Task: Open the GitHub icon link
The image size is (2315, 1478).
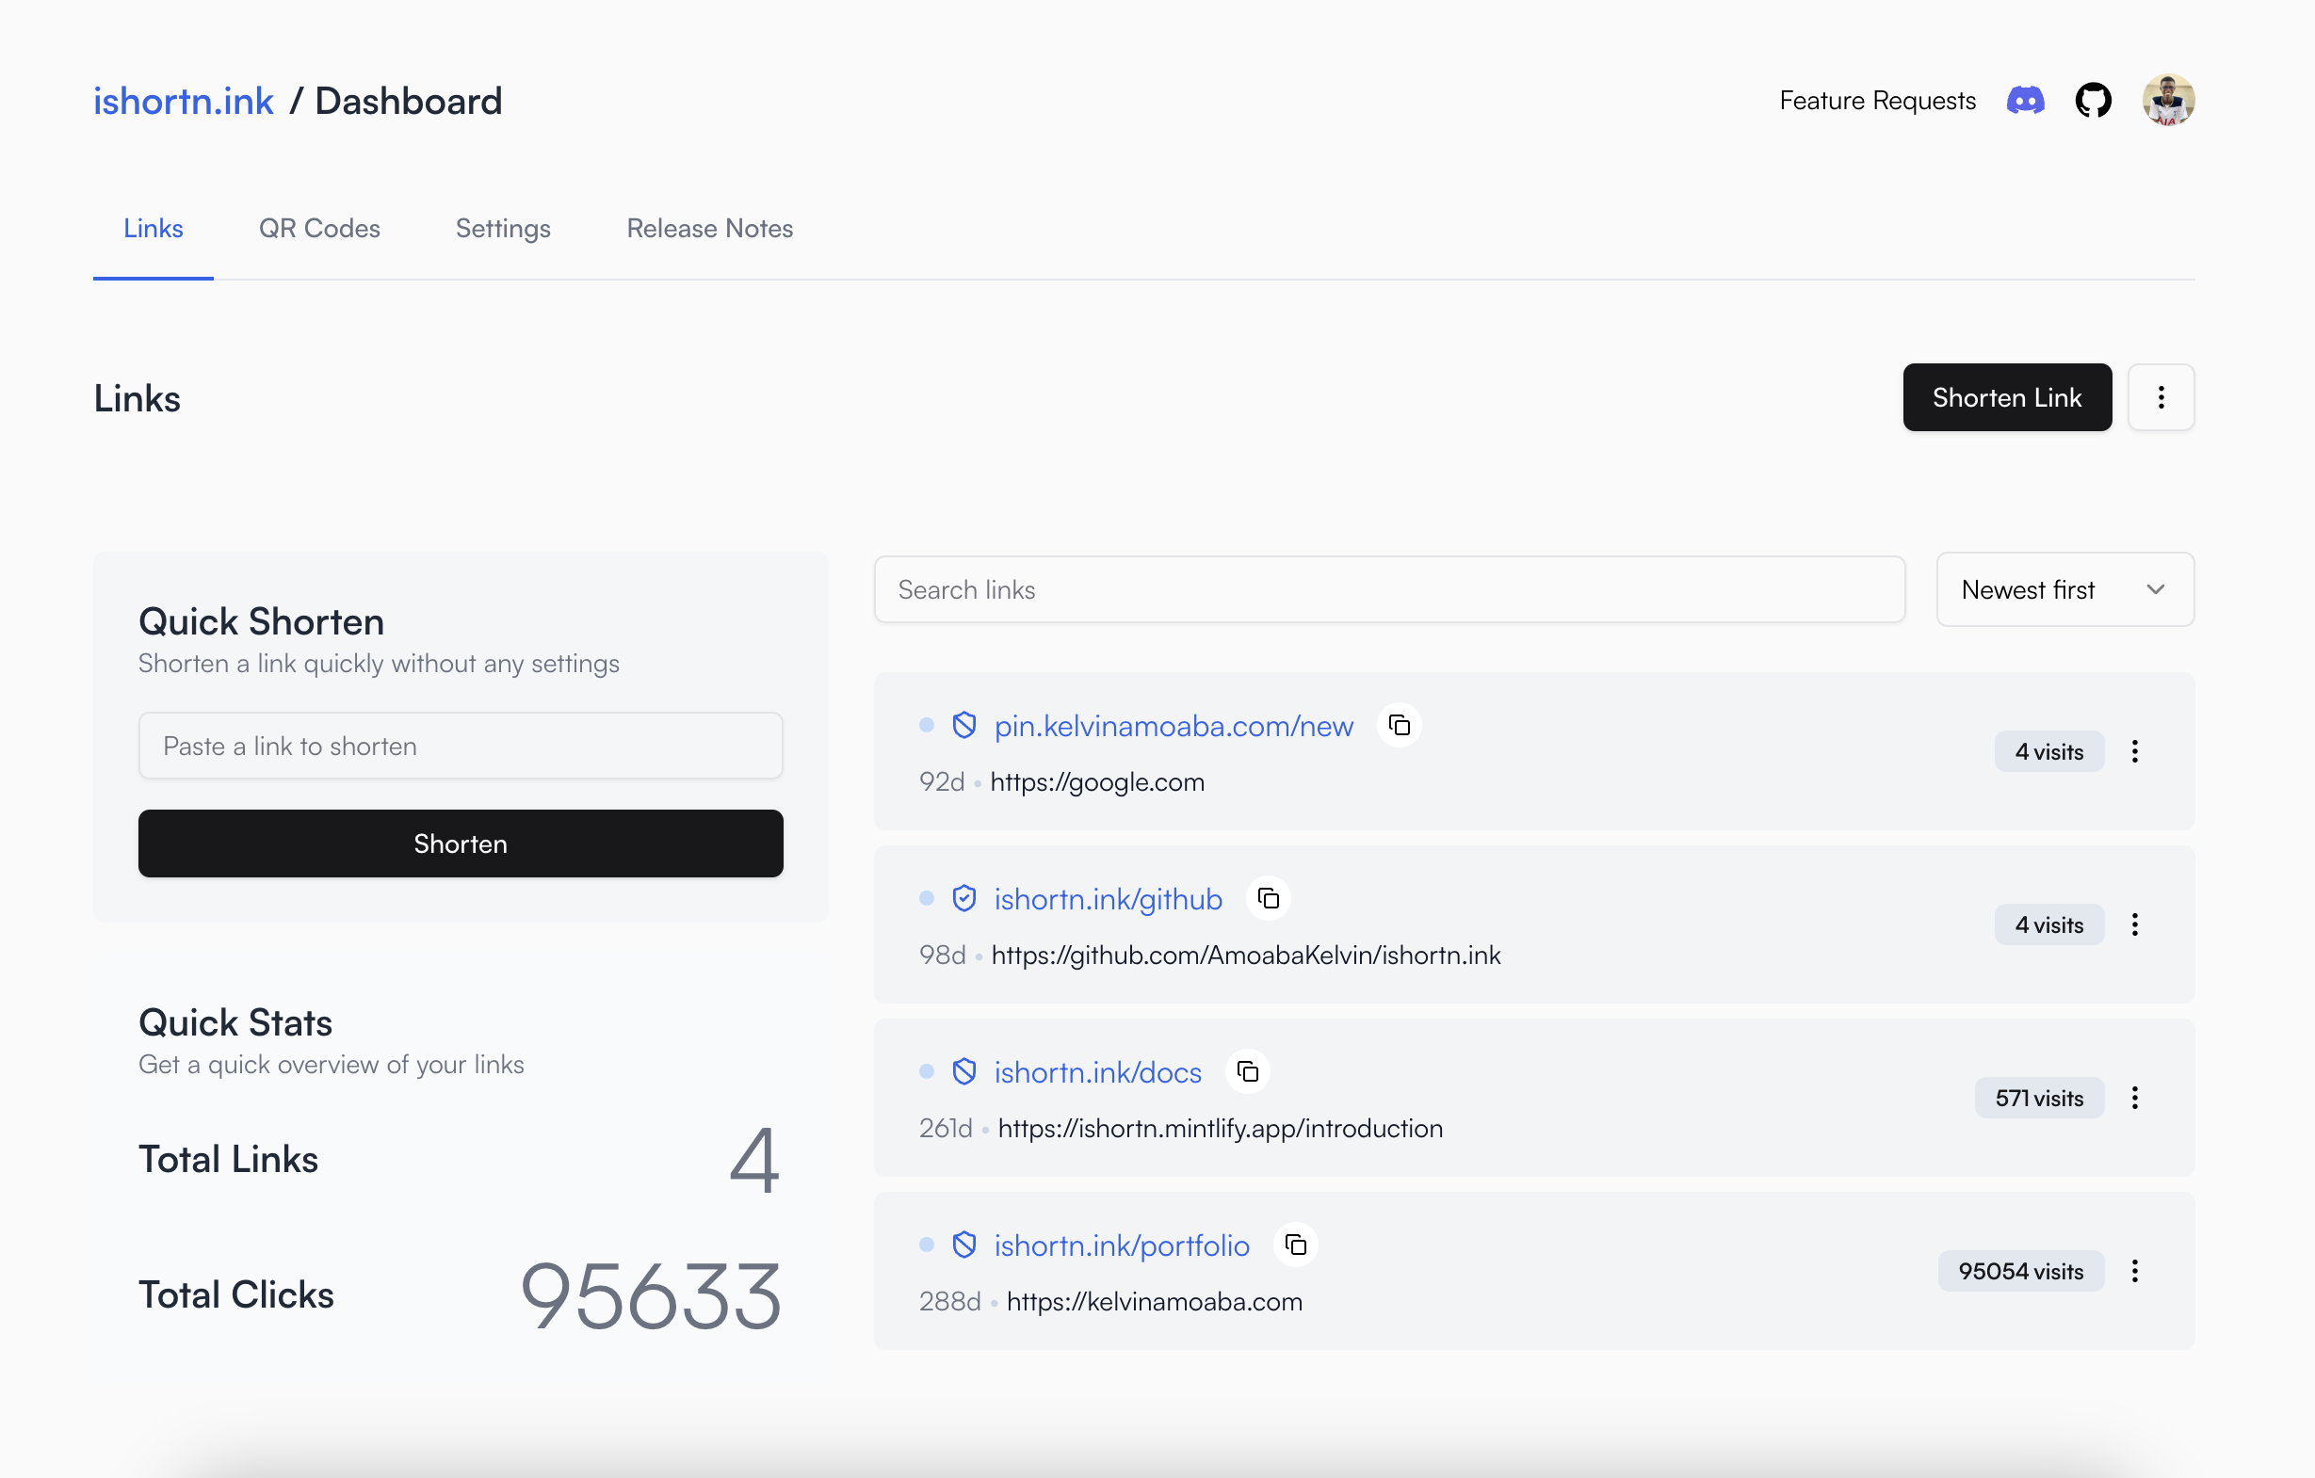Action: (x=2093, y=100)
